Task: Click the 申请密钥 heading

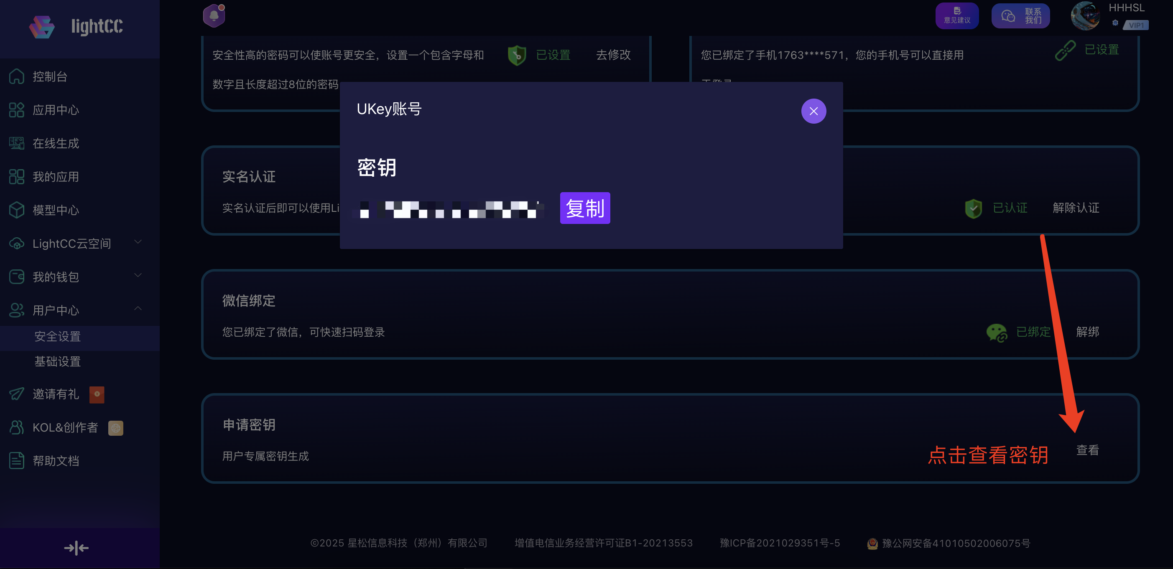Action: pyautogui.click(x=249, y=425)
